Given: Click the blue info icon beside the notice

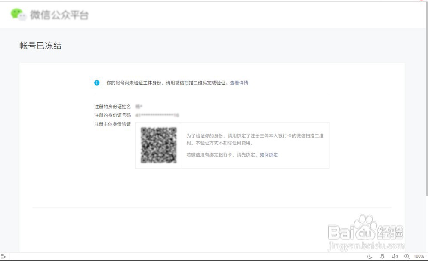Looking at the screenshot, I should [97, 83].
